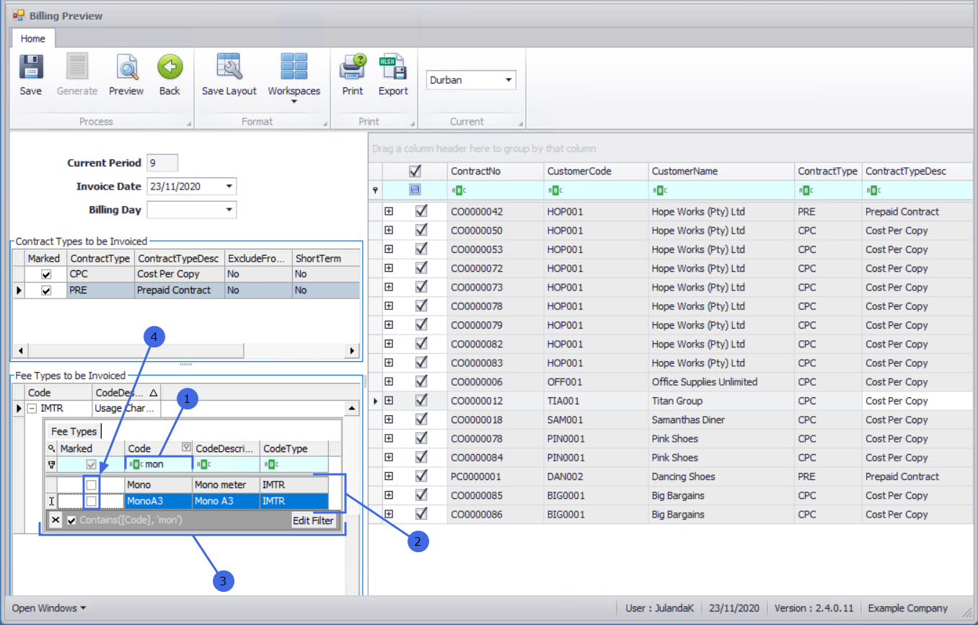Click the Edit Filter button
The width and height of the screenshot is (978, 625).
click(x=313, y=520)
